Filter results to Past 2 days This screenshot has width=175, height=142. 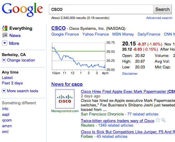[x=12, y=83]
